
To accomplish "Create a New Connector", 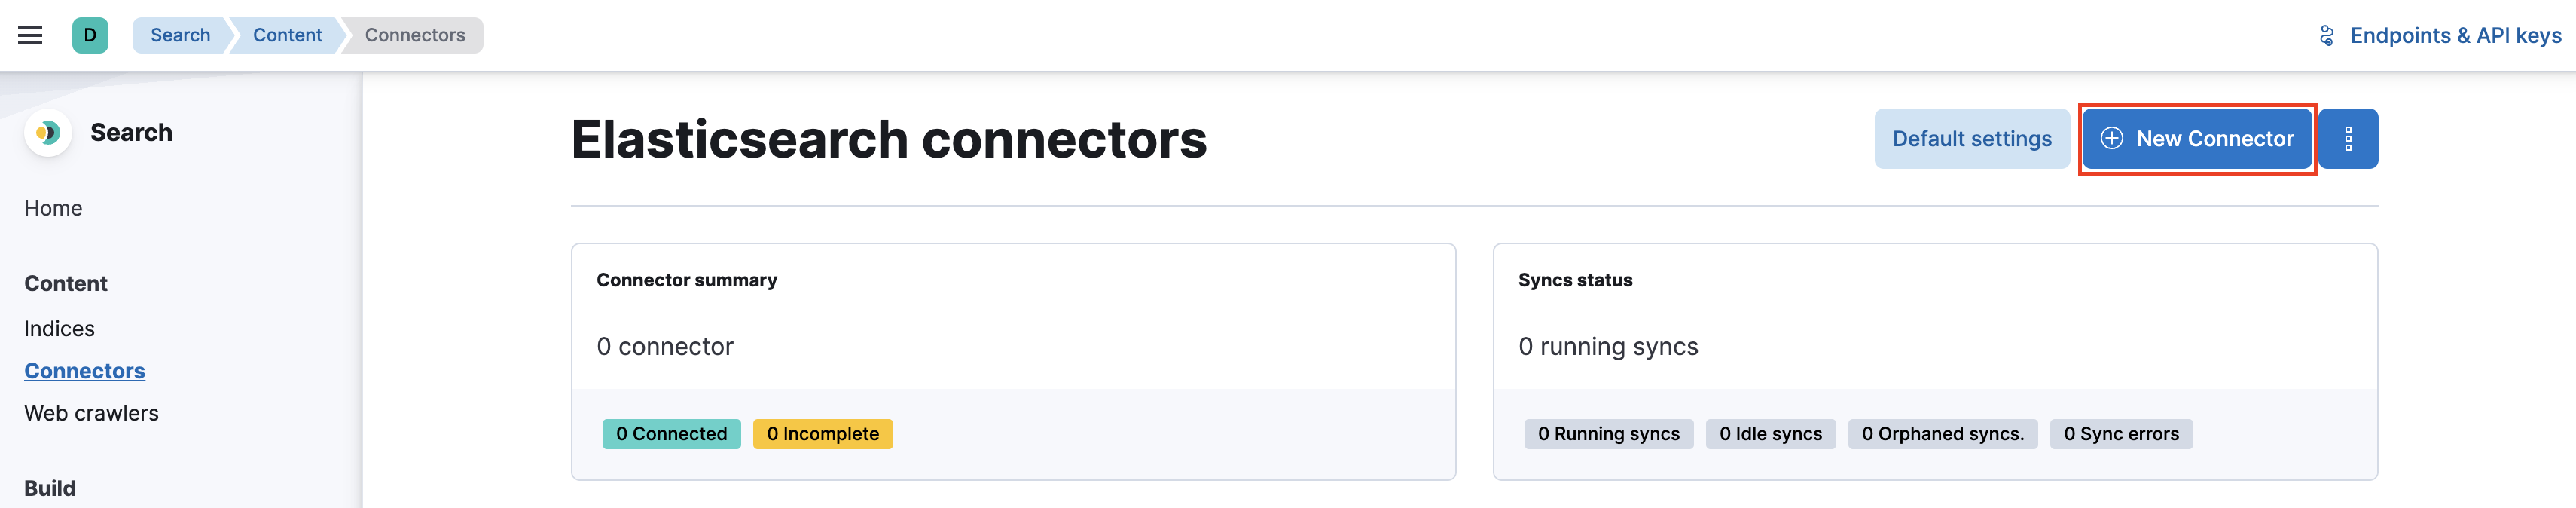I will [2196, 139].
